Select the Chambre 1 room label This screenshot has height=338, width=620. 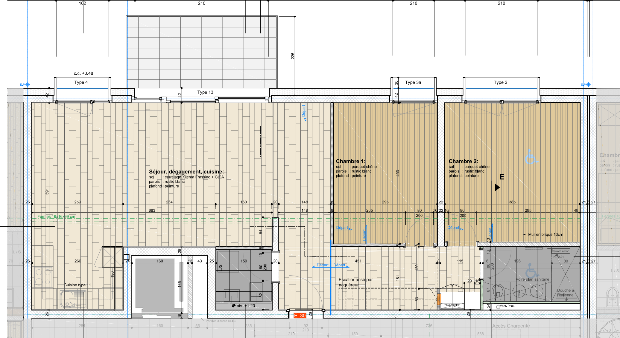click(x=350, y=161)
